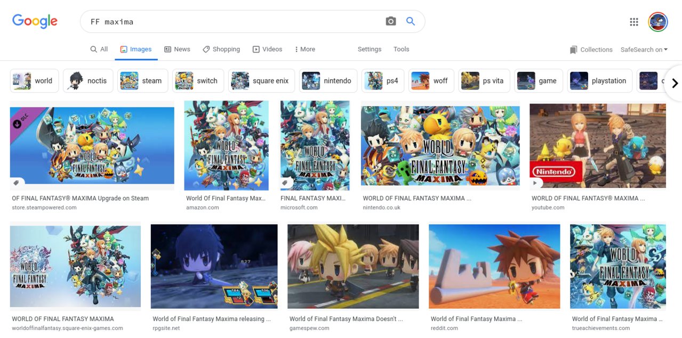This screenshot has height=338, width=682.
Task: Select the Images tab
Action: 136,49
